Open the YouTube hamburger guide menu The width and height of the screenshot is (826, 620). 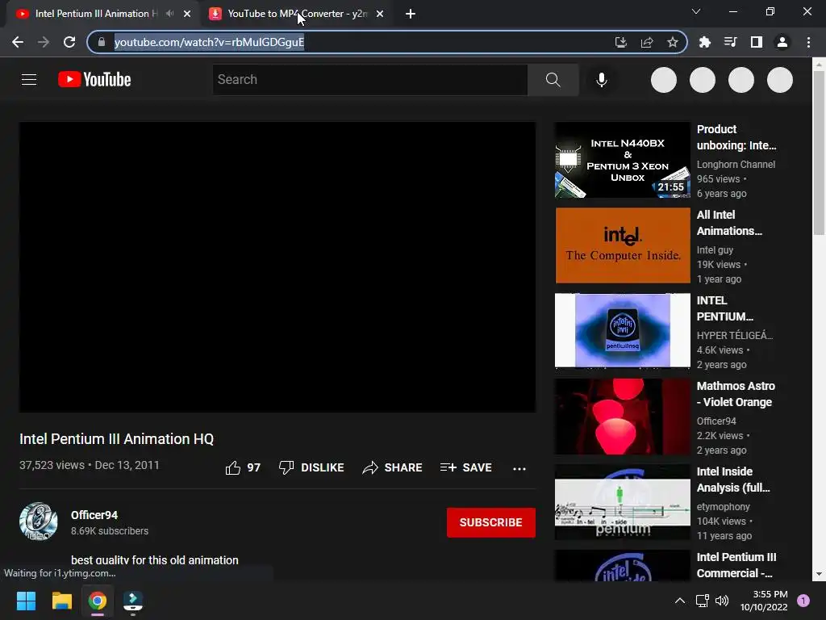pos(29,80)
